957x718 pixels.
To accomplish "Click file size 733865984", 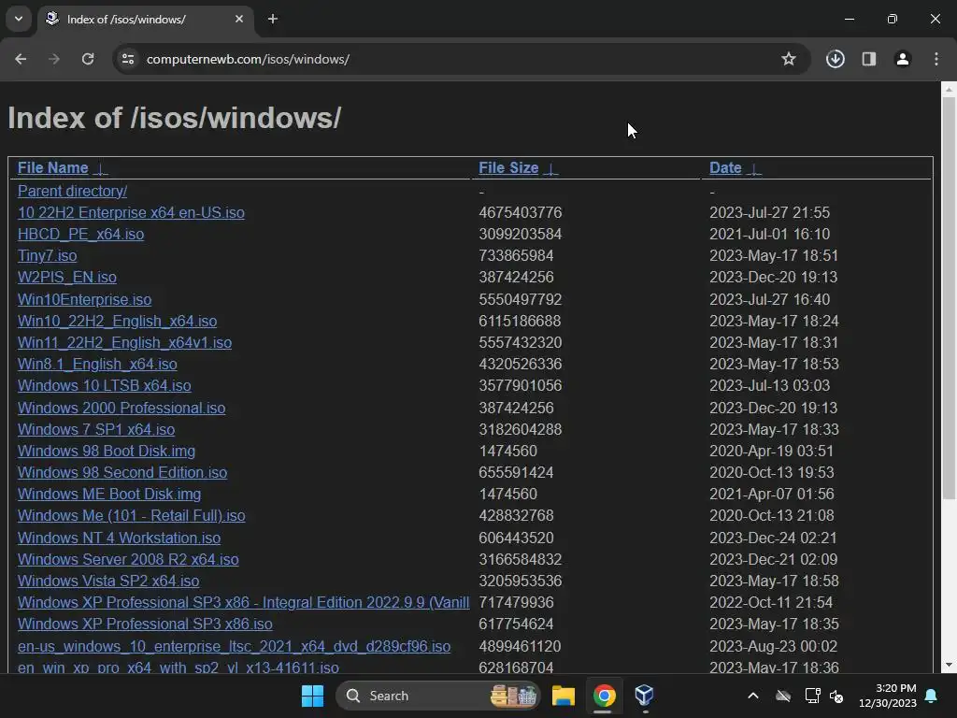I will [516, 255].
